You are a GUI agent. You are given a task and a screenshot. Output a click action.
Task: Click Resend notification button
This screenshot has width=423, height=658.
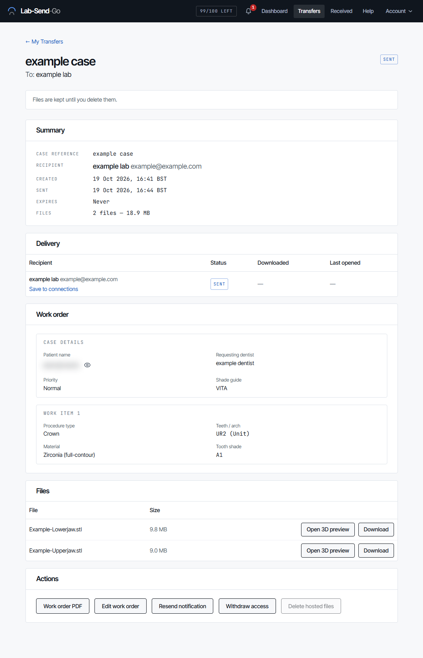tap(182, 606)
